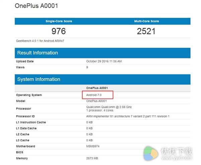The image size is (201, 165).
Task: Select the OnePlus A0001 model value
Action: click(96, 101)
